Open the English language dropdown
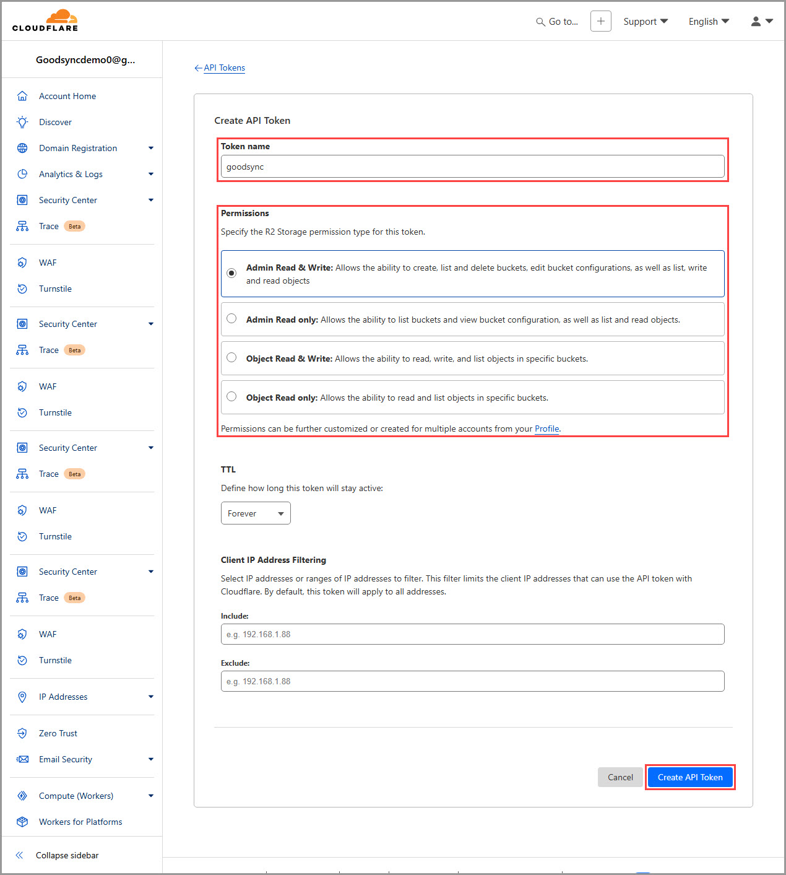 709,22
